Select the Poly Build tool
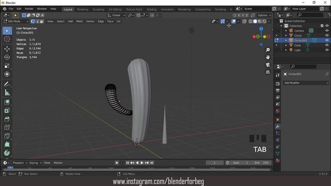Viewport: 331px width, 186px height. [7, 145]
